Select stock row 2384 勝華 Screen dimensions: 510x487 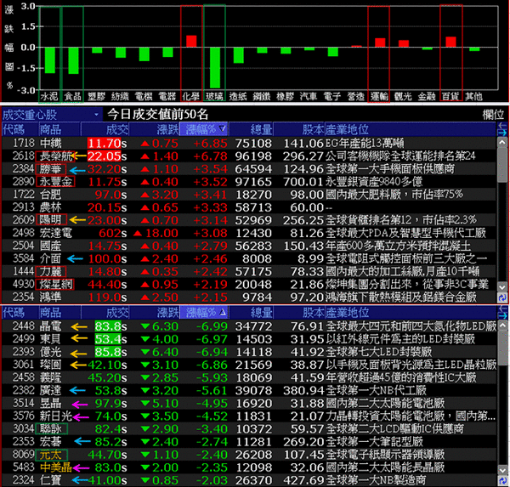click(249, 169)
